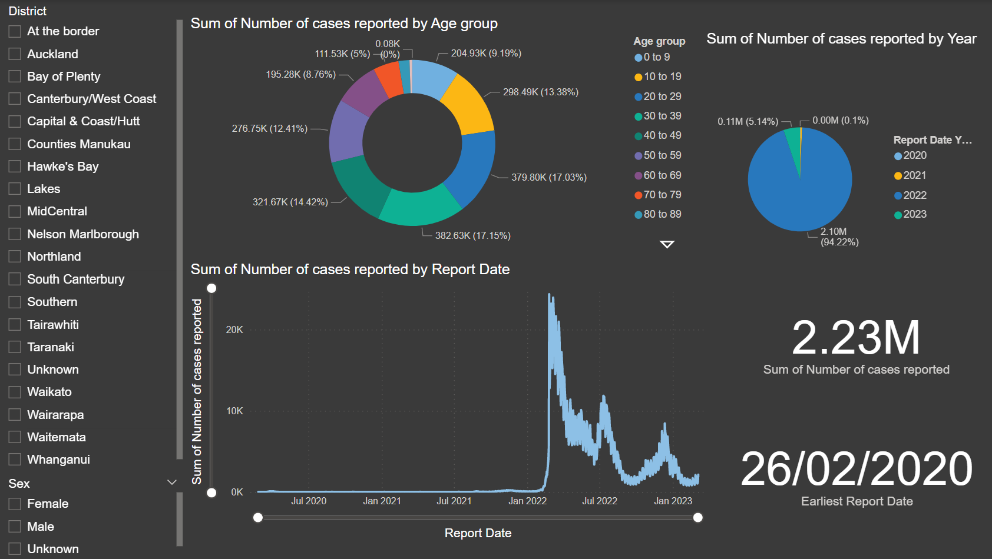
Task: Select the 2023 year legend dot
Action: pos(898,215)
